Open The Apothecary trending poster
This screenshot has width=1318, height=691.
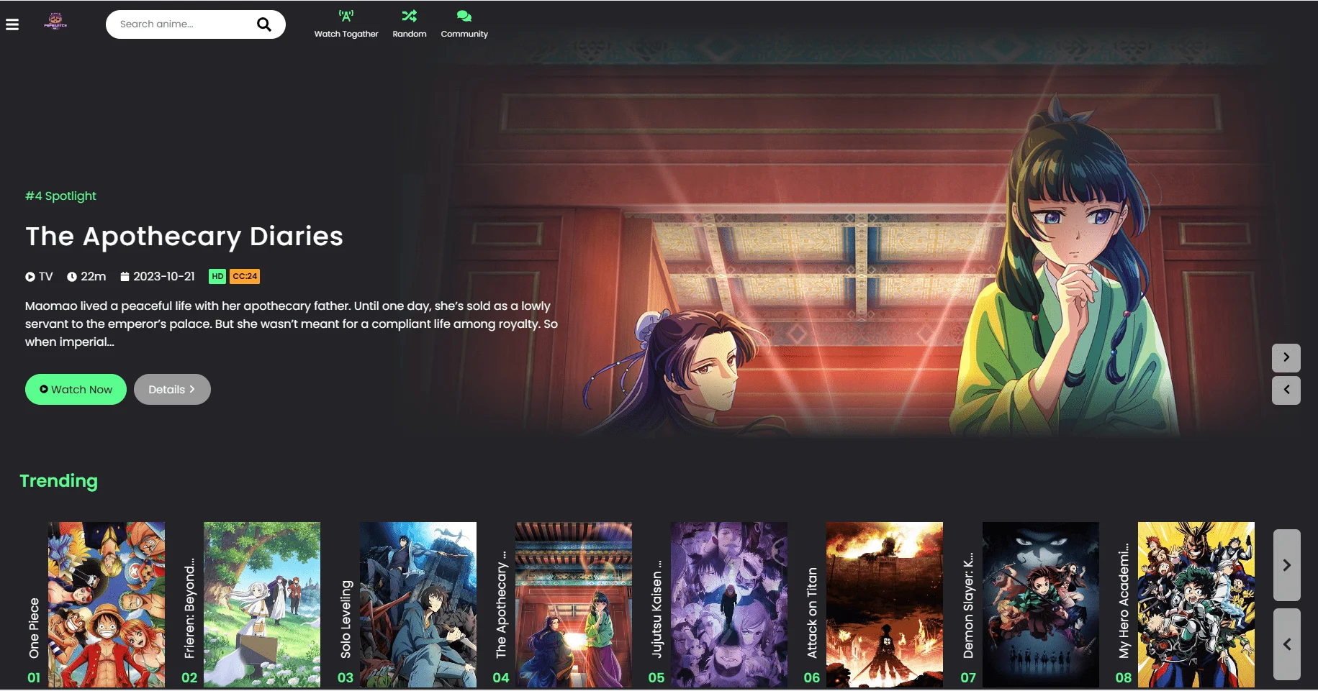pyautogui.click(x=574, y=605)
